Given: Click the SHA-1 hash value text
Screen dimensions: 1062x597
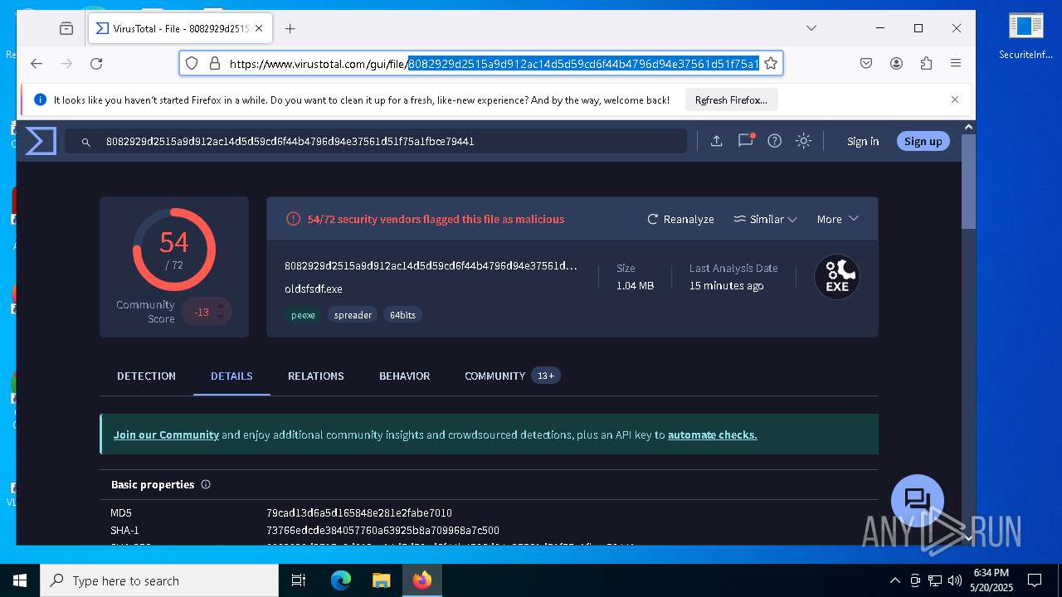Looking at the screenshot, I should 382,531.
